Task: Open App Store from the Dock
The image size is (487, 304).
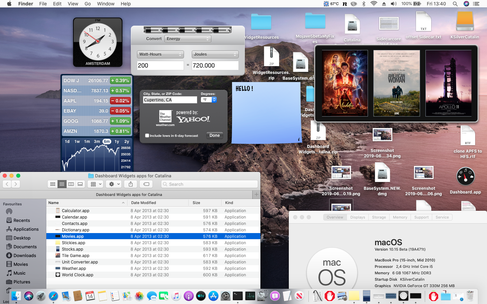Action: [x=213, y=296]
